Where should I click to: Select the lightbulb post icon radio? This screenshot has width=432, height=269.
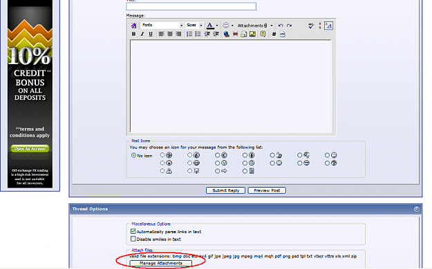[189, 171]
